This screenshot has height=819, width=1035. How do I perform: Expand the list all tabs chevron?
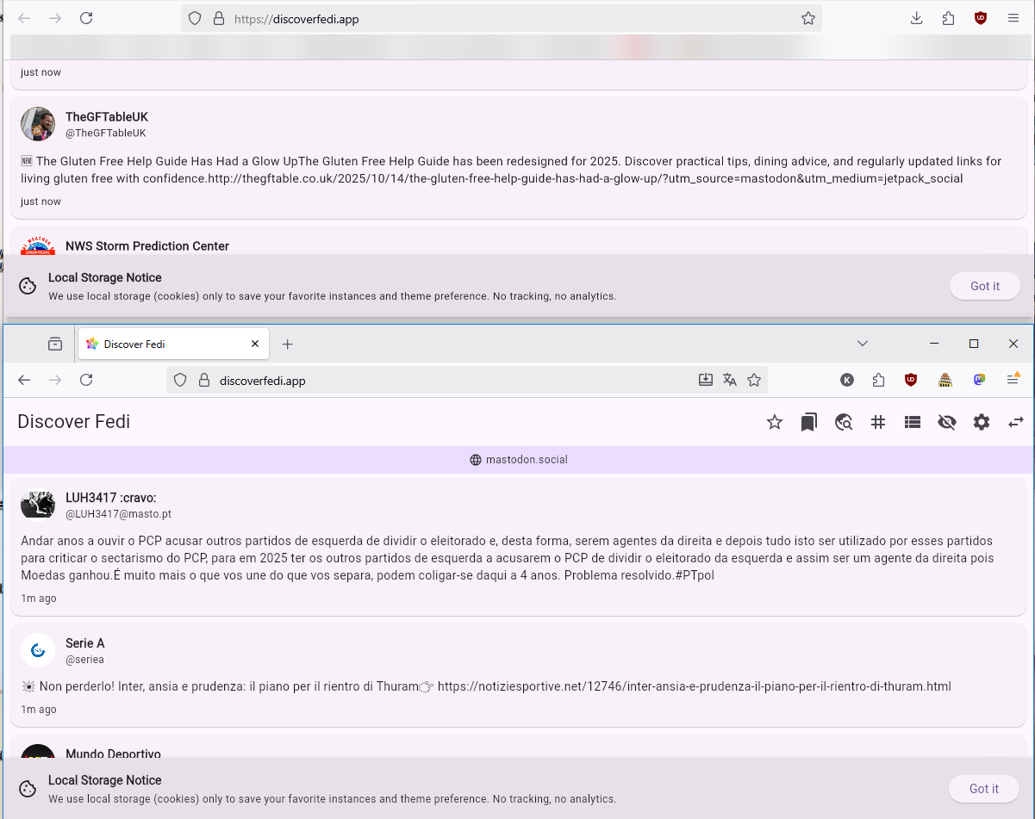(x=863, y=343)
